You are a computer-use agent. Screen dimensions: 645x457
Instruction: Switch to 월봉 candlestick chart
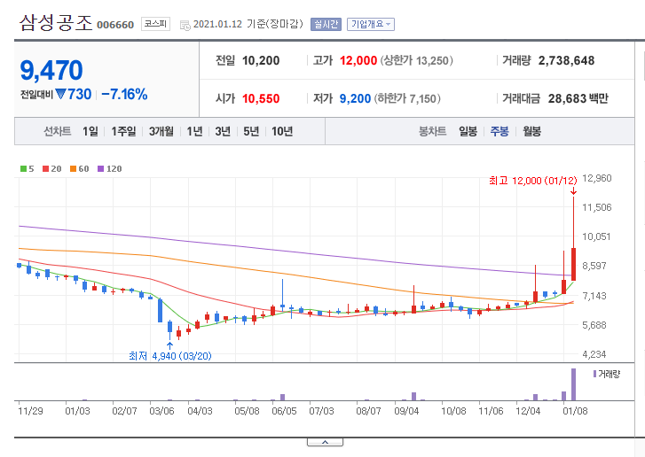pyautogui.click(x=531, y=131)
